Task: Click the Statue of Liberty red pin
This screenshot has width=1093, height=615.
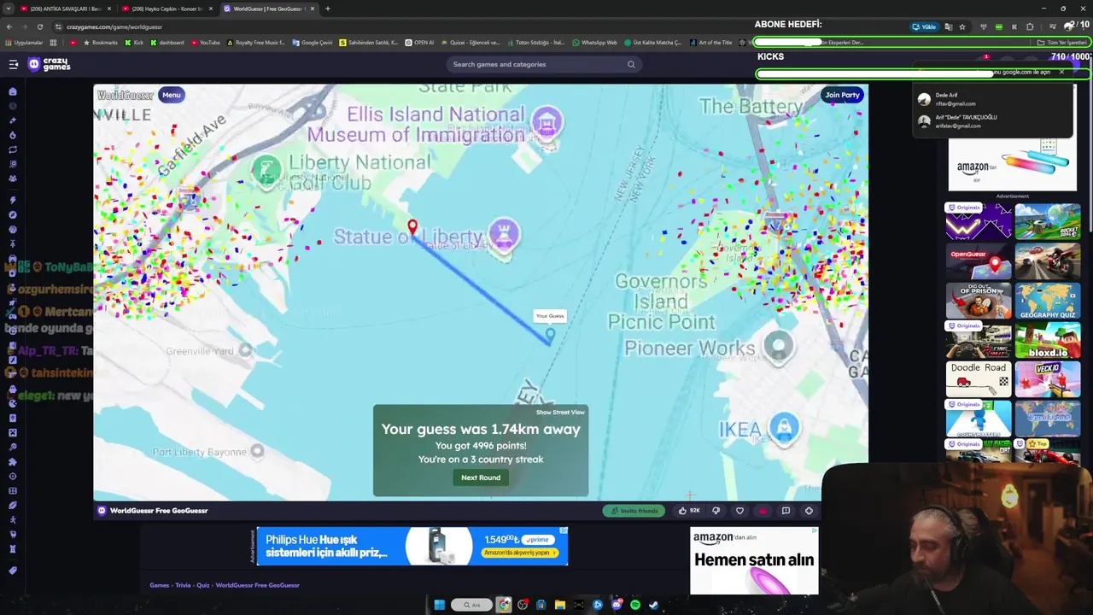Action: coord(412,227)
